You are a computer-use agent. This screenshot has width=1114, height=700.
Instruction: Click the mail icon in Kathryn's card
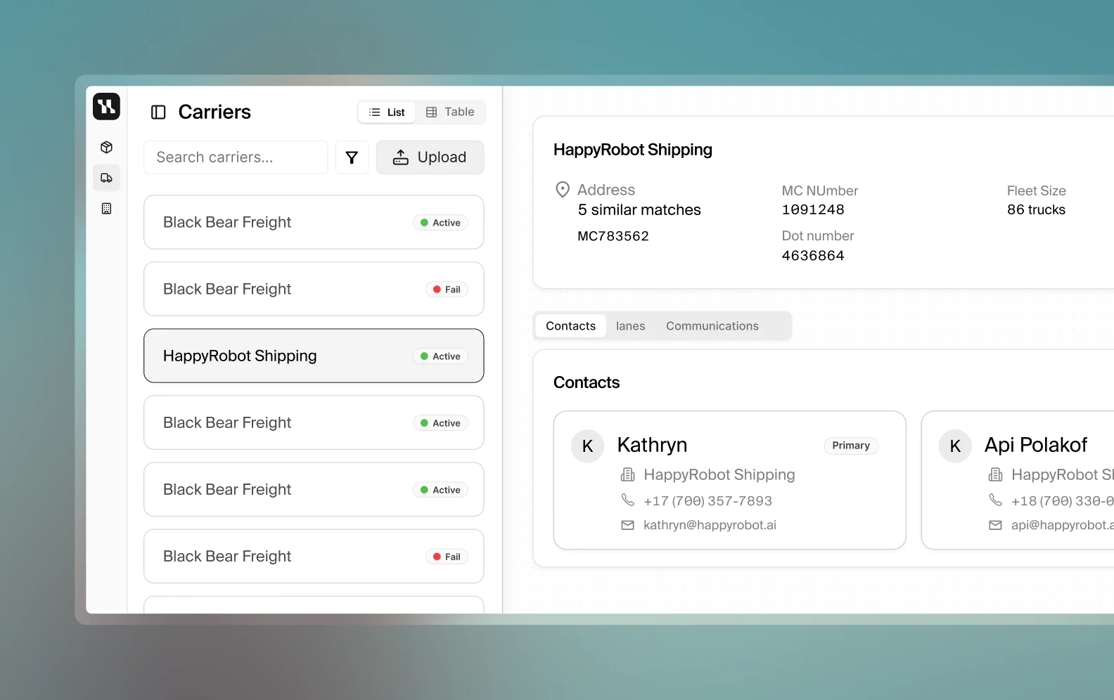[x=627, y=525]
